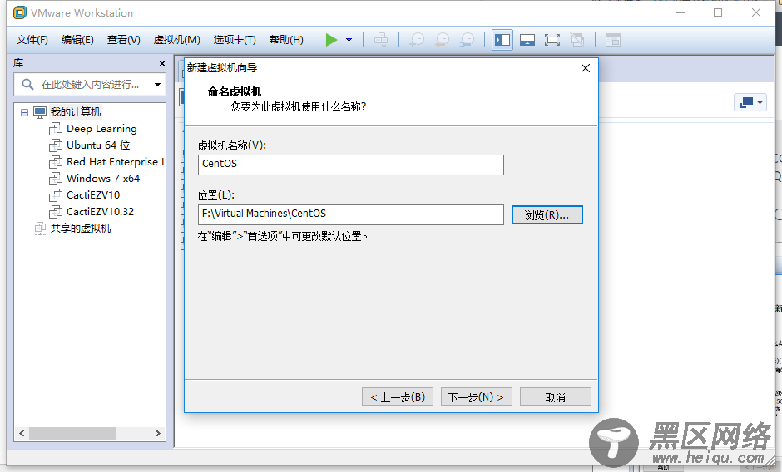Screen dimensions: 782x472
Task: Click the Deep Learning VM icon
Action: point(56,129)
